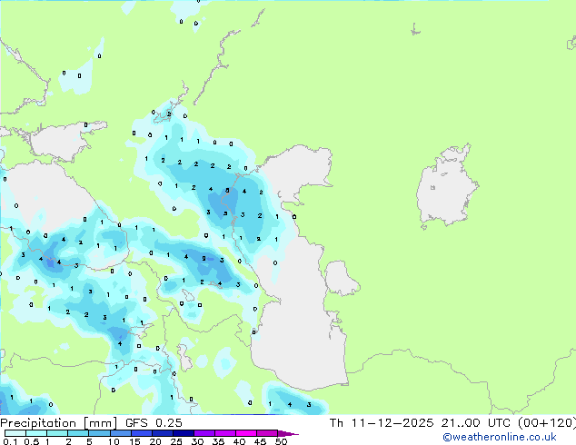Click the 30–35 mm legend color swatch

204,433
